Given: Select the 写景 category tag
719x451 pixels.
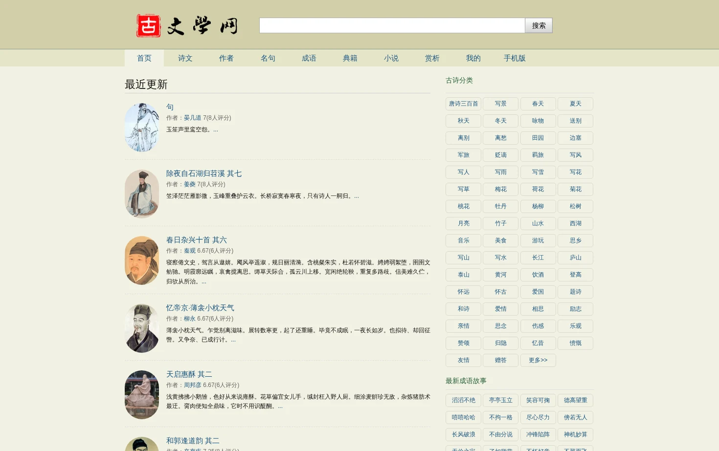Looking at the screenshot, I should coord(500,104).
